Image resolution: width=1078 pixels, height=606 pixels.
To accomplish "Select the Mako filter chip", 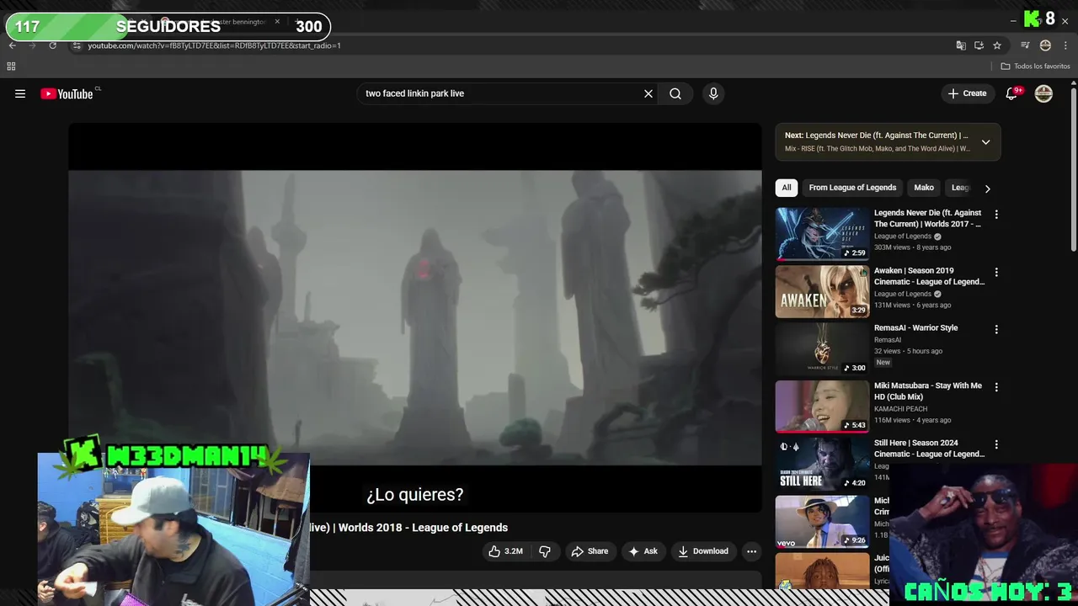I will tap(924, 188).
